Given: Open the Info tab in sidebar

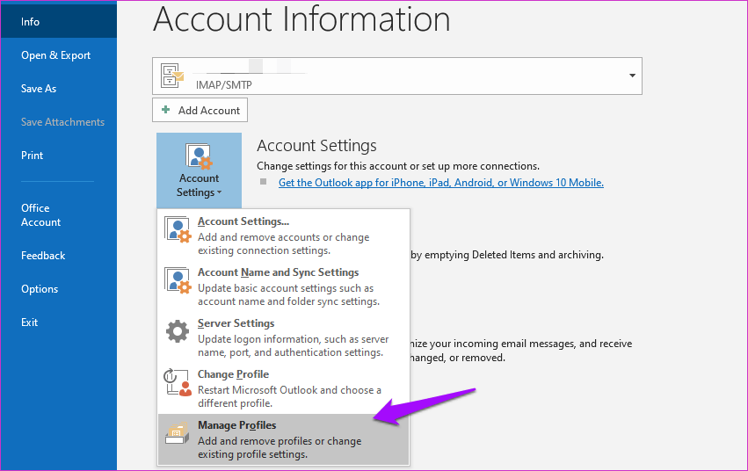Looking at the screenshot, I should [31, 22].
